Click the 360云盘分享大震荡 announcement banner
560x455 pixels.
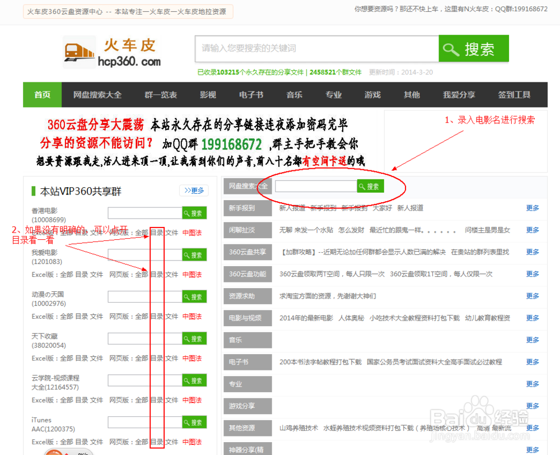202,143
